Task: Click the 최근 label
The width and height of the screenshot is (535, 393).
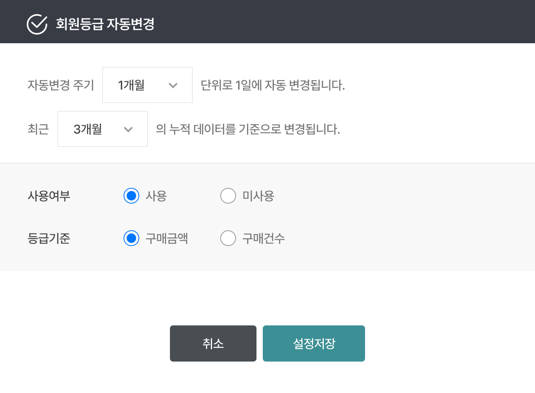Action: 38,129
